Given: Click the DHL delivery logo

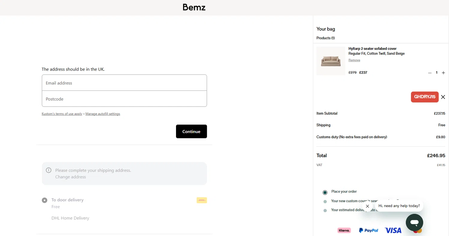Looking at the screenshot, I should click(202, 200).
